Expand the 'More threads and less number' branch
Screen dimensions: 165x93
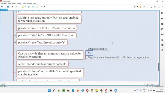(69, 64)
